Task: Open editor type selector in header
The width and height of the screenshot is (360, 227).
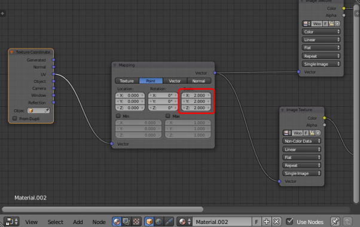Action: pos(11,222)
